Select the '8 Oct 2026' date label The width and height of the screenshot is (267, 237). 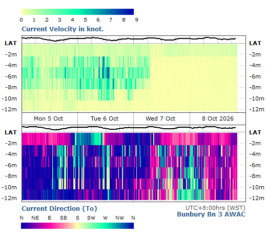click(218, 118)
